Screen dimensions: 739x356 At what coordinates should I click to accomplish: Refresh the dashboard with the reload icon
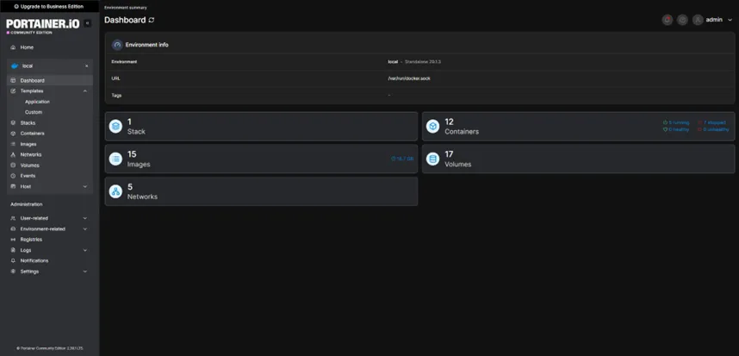click(x=152, y=21)
